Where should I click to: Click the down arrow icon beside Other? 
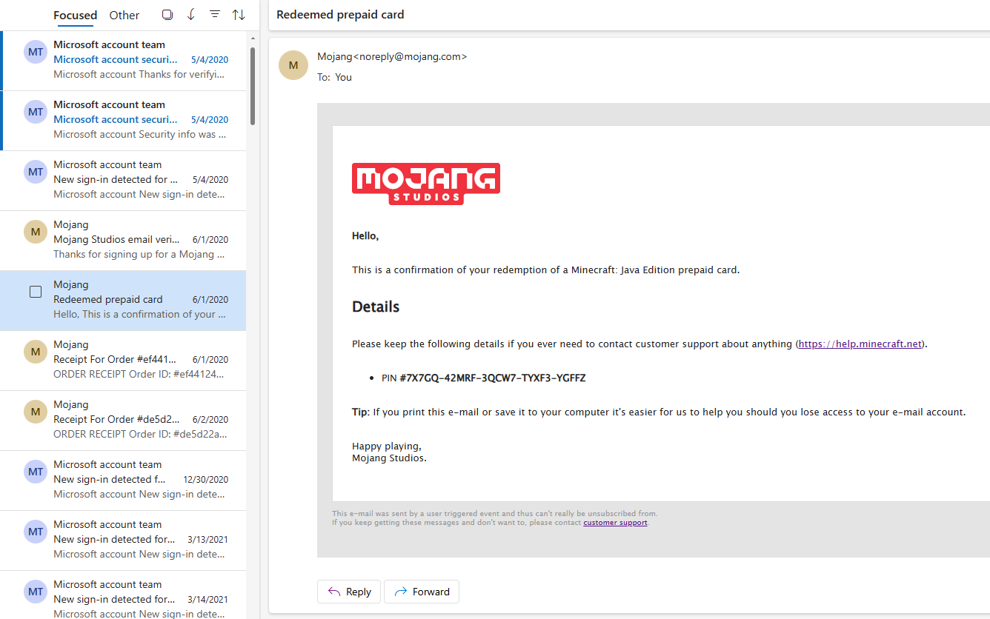[191, 15]
